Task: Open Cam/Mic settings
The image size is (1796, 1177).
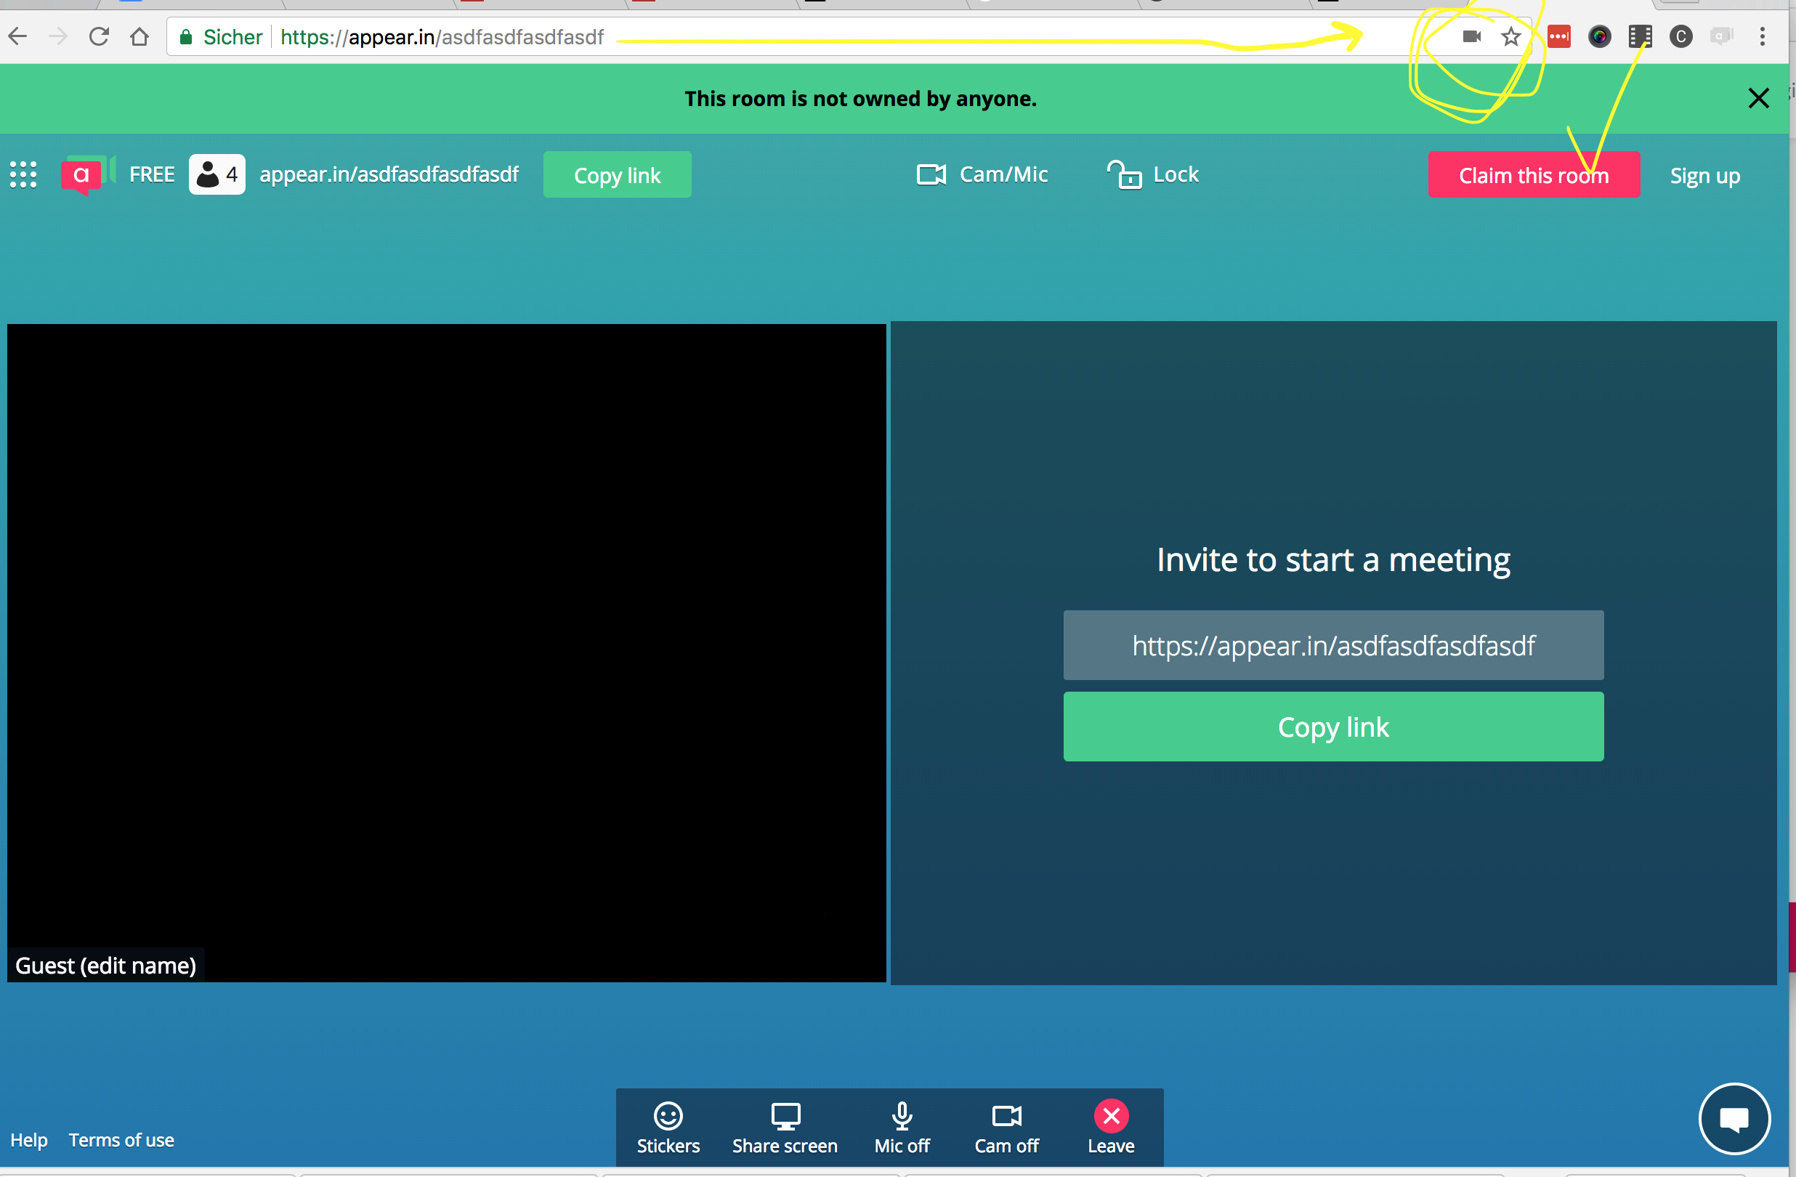Action: pos(982,174)
